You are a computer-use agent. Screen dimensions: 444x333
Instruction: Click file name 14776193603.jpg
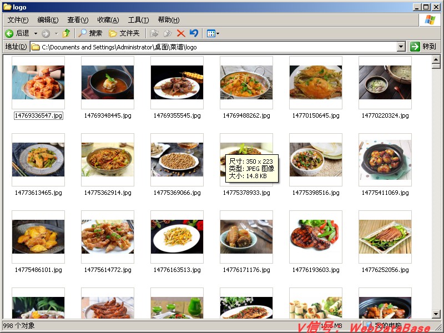point(316,270)
